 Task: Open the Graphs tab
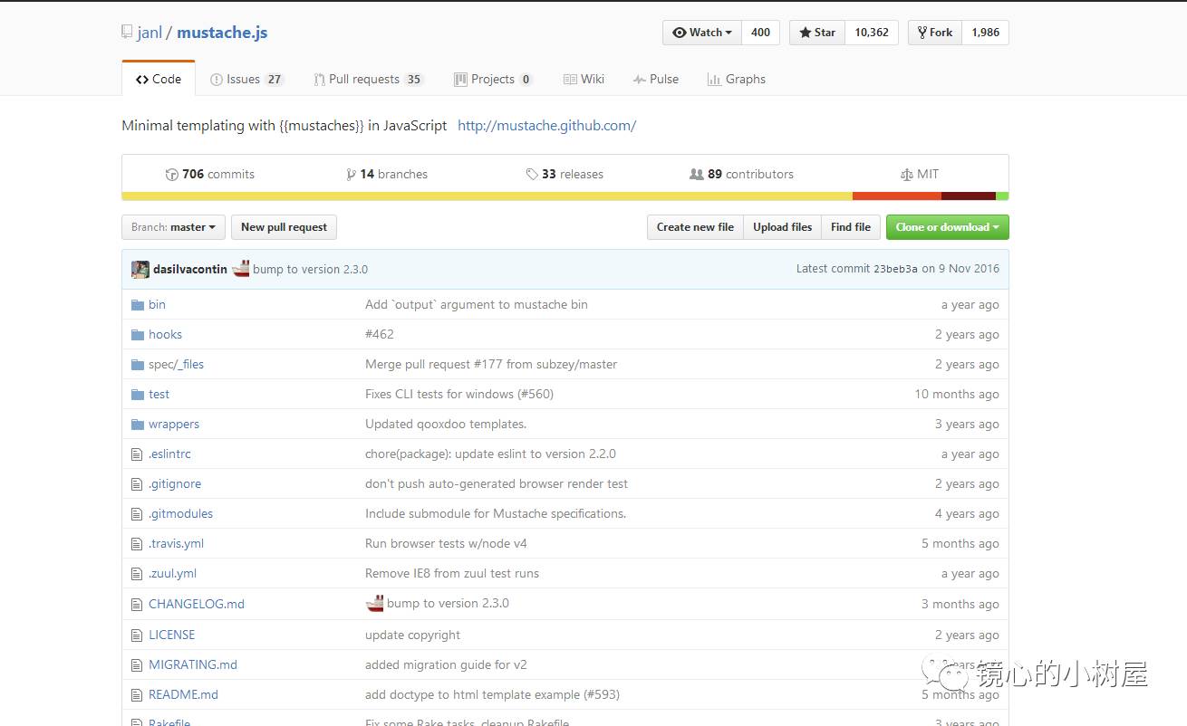737,80
